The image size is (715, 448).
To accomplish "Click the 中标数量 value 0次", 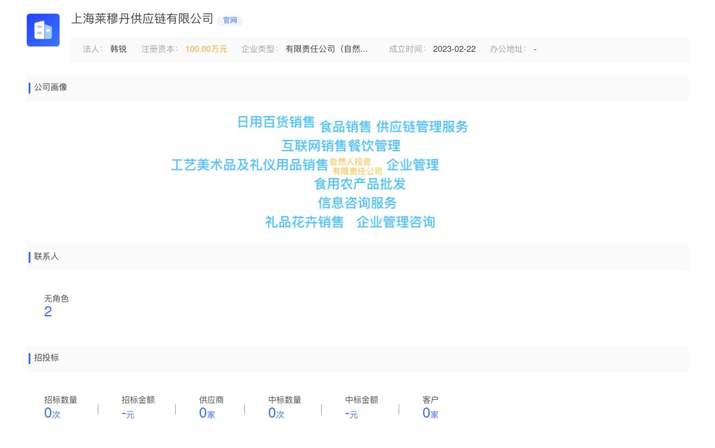I will (x=276, y=413).
